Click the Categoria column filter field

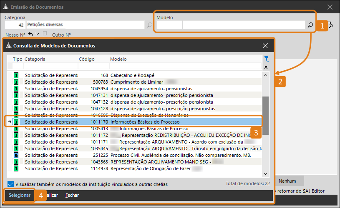(51, 65)
